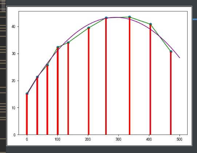
Task: Select the data point above x=200 tick
Action: tap(88, 28)
